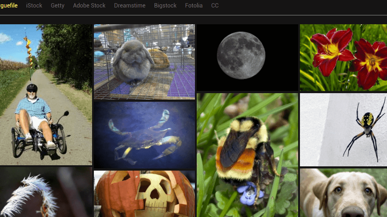Image resolution: width=387 pixels, height=217 pixels.
Task: Open the recumbent trike rider photo
Action: (46, 95)
